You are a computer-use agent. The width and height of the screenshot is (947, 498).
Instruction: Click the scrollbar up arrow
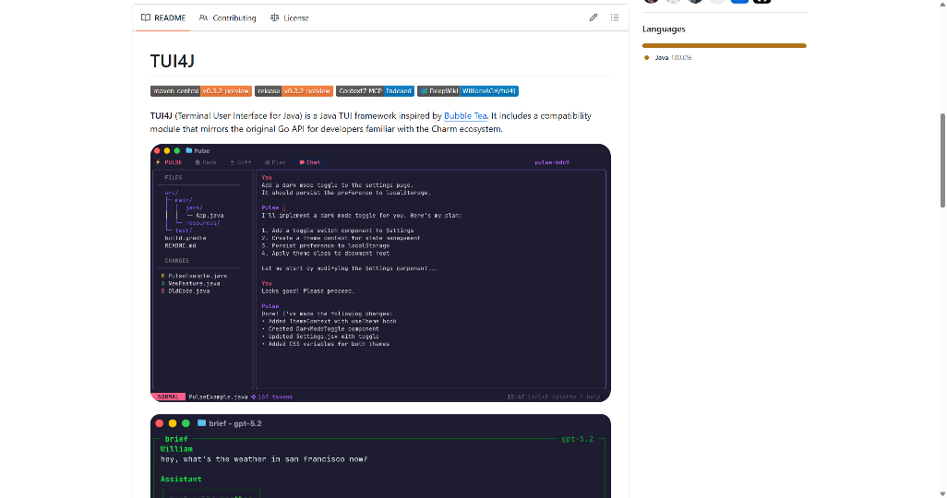click(x=941, y=5)
